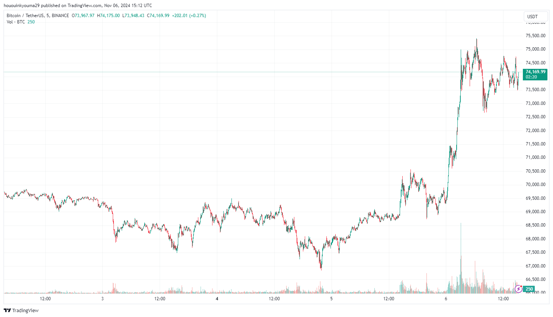Screen dimensions: 553x317
Task: Click date label 3 on time axis
Action: pyautogui.click(x=102, y=299)
